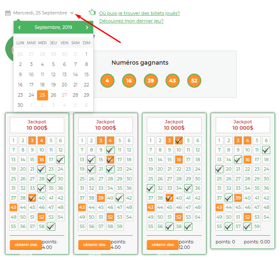The image size is (280, 260).
Task: Click orange number 43 on second ticket
Action: 82,207
